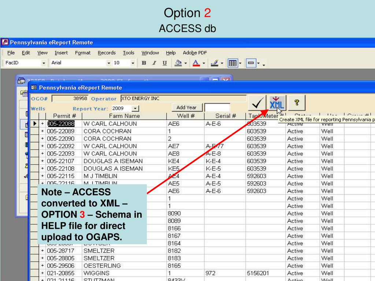375x281 pixels.
Task: Open the Adobe PDF menu
Action: tap(195, 53)
